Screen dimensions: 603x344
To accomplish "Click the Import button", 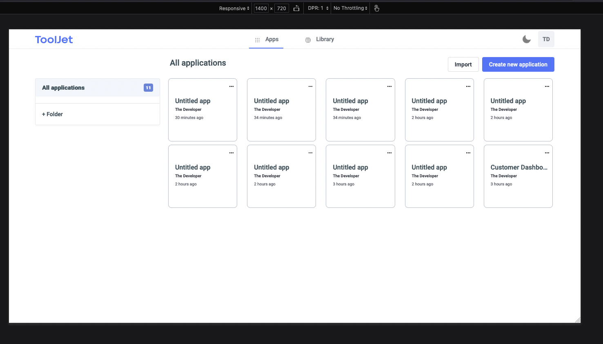I will tap(463, 64).
